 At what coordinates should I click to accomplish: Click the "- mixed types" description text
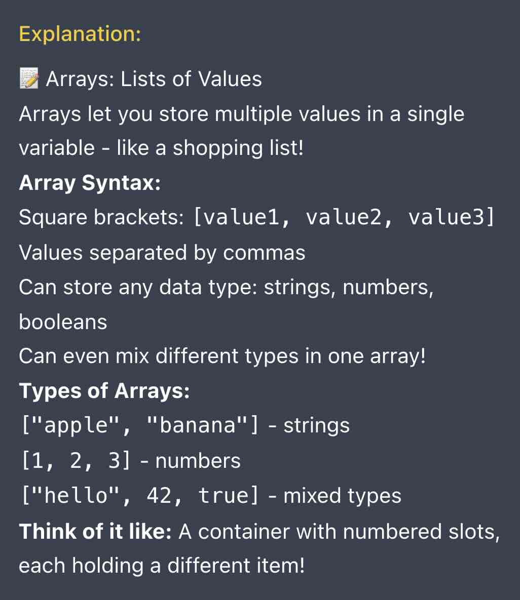pos(335,496)
